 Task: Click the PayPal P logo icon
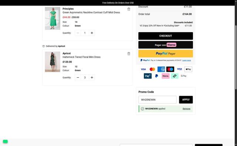[157, 76]
